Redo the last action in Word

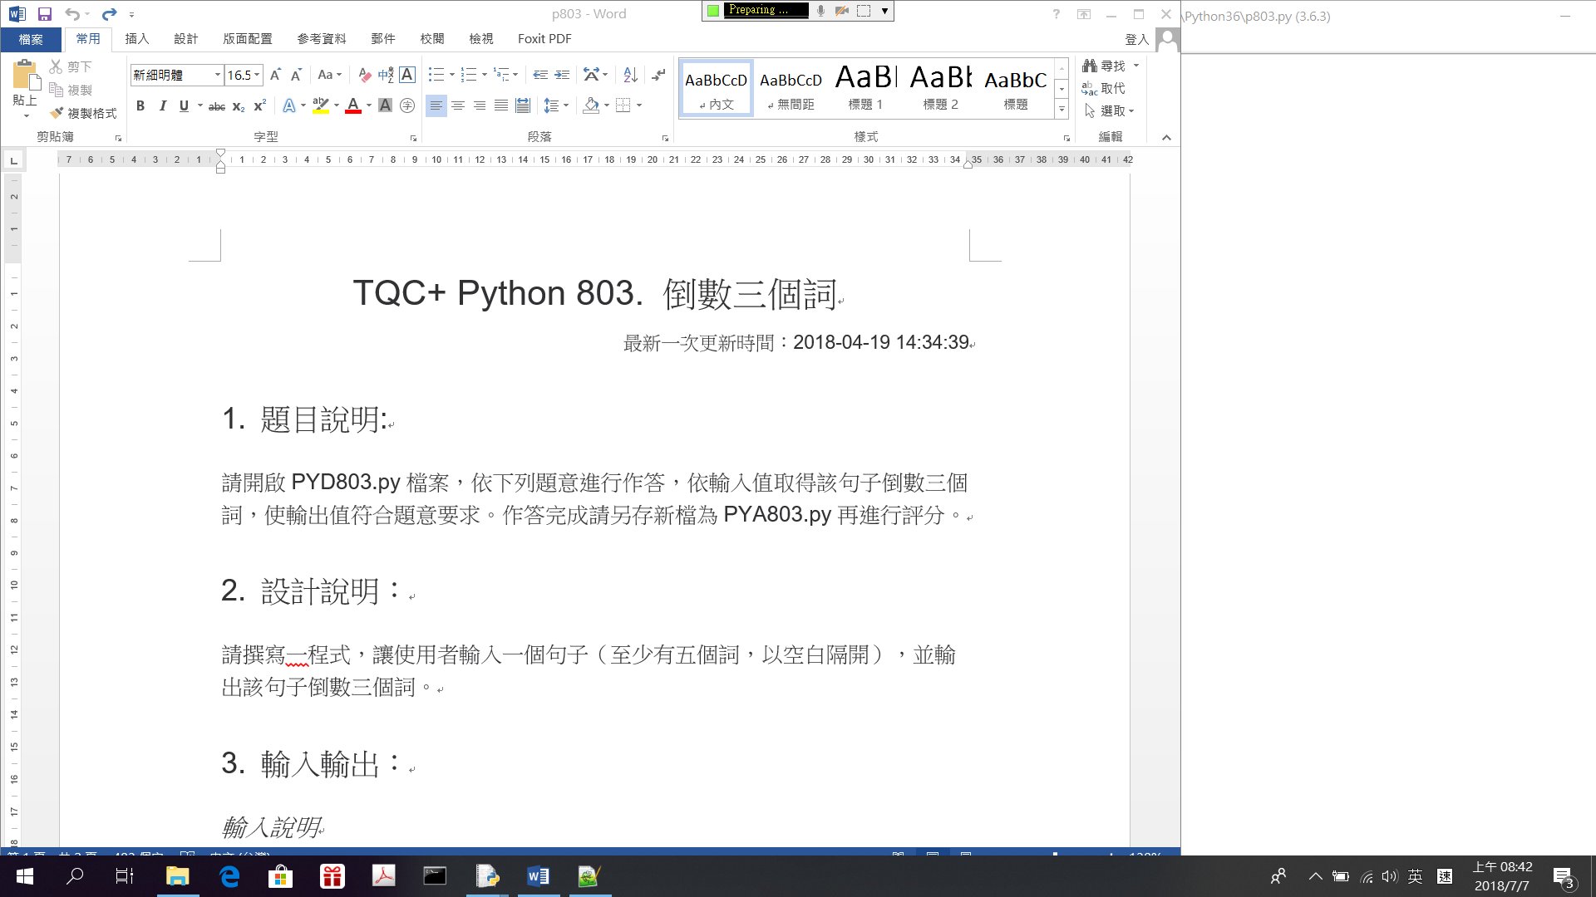109,14
